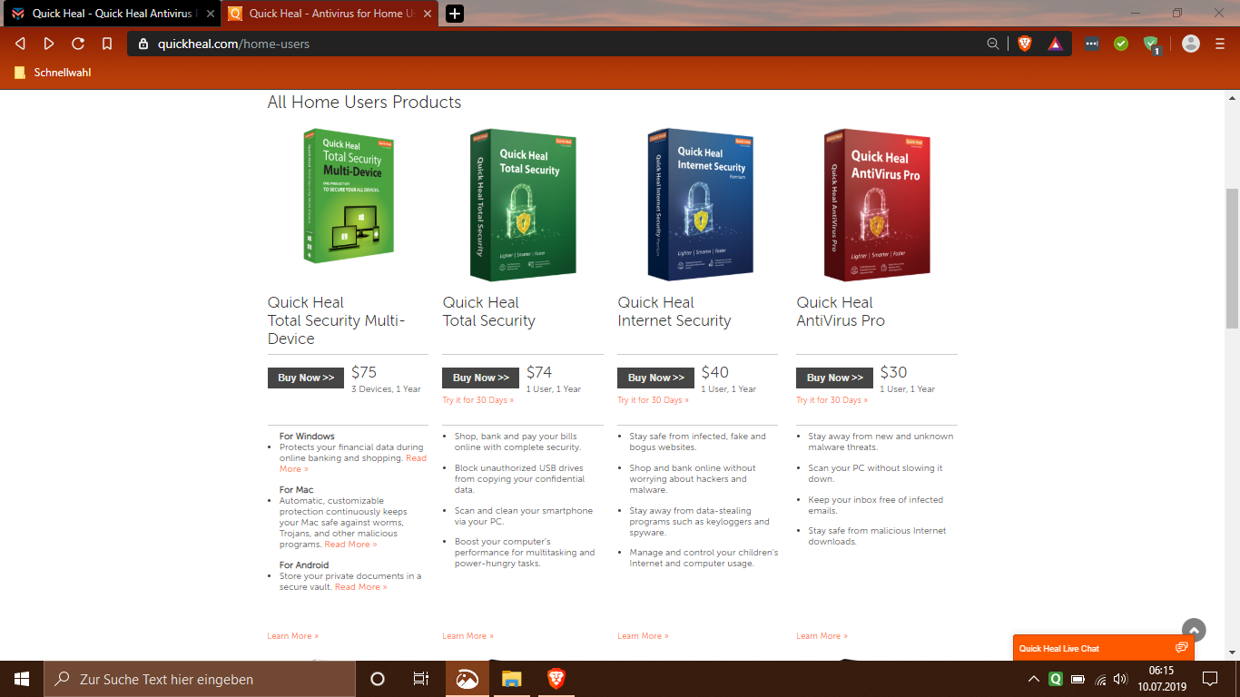Viewport: 1240px width, 697px height.
Task: Click the Quick Heal AntiVirus Pro title
Action: click(x=841, y=311)
